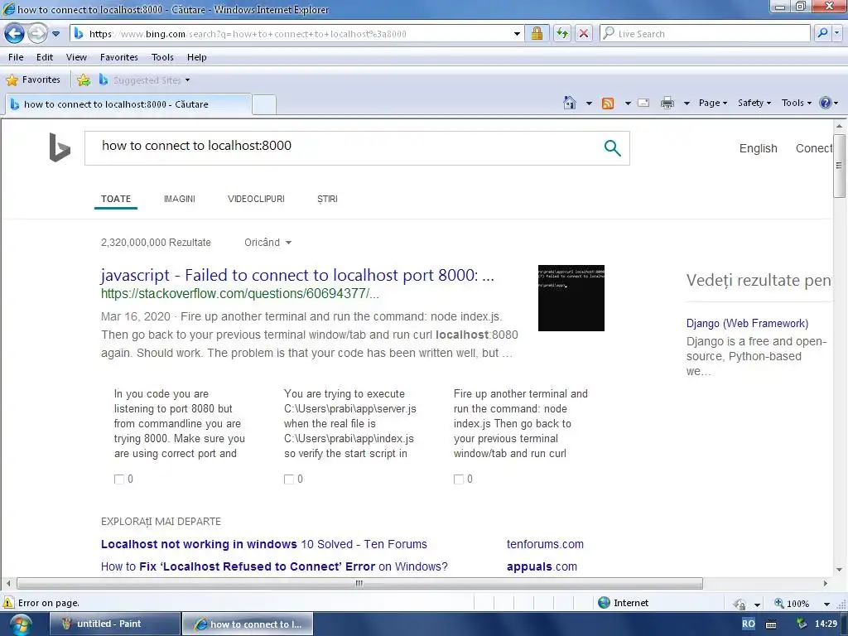This screenshot has height=636, width=848.
Task: Tick checkbox under 'You are trying to execute' answer
Action: tap(289, 479)
